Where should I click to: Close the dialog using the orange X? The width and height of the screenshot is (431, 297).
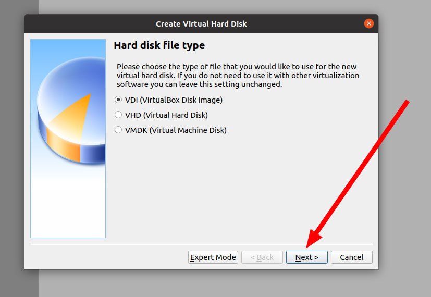369,23
